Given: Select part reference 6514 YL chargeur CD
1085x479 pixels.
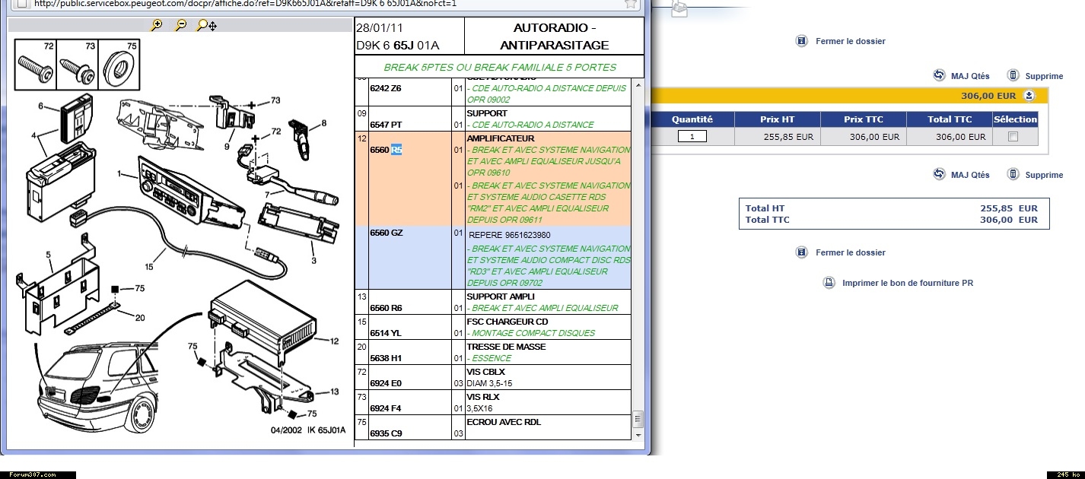Looking at the screenshot, I should point(386,333).
